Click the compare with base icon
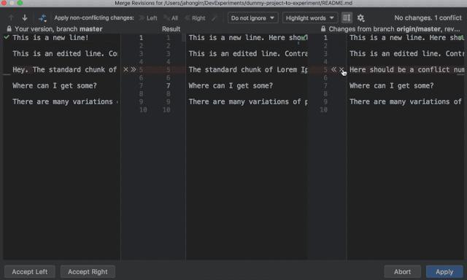 click(x=42, y=17)
